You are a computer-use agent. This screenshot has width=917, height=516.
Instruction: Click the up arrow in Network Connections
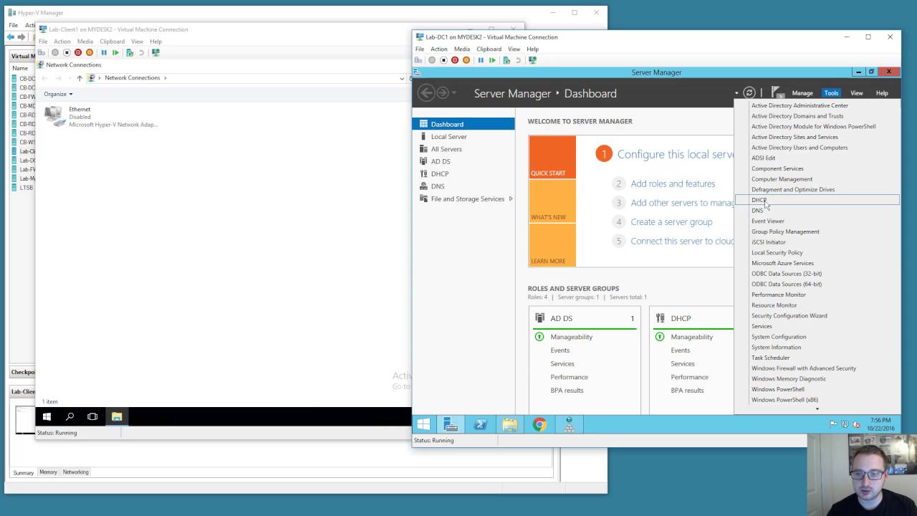click(80, 77)
